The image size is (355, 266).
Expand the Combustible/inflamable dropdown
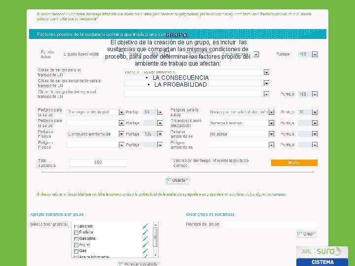click(x=121, y=134)
